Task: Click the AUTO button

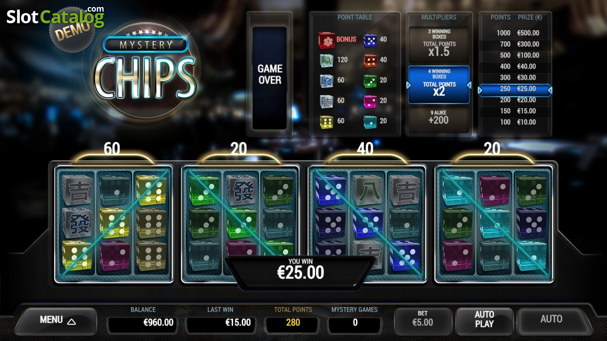Action: (551, 319)
